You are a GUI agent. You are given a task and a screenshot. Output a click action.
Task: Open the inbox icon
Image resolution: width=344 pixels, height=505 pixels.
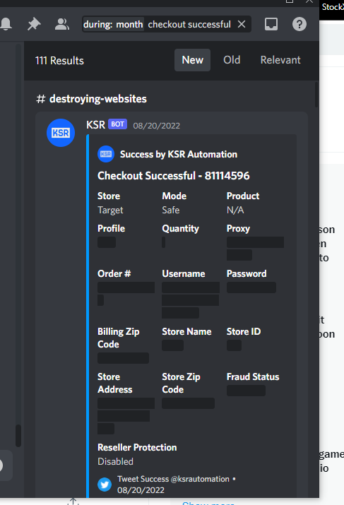point(271,24)
